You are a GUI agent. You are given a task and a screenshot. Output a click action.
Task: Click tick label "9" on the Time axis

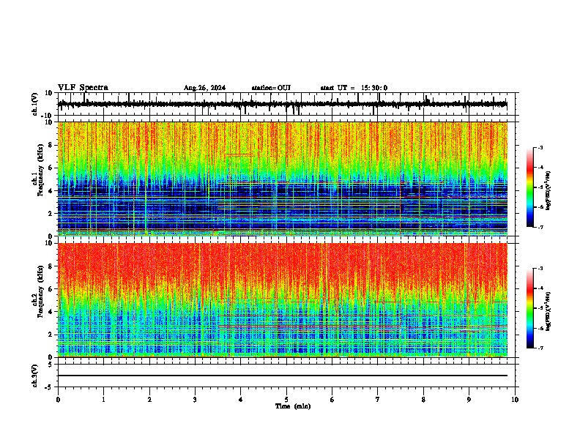coord(469,400)
